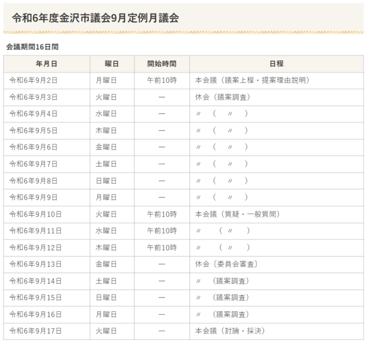Click the 休会（議案調査）cell
This screenshot has height=346, width=368.
pyautogui.click(x=276, y=97)
